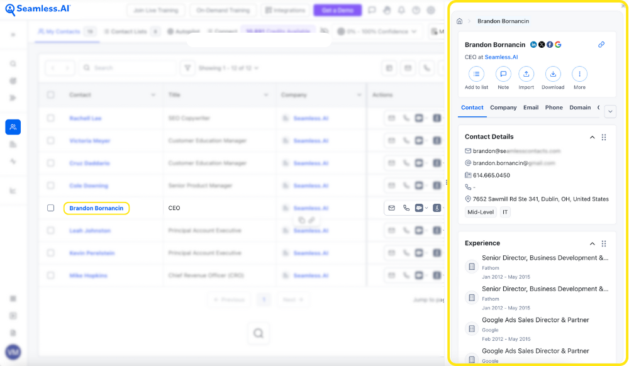Open the highlighted Contacts icon in left sidebar
629x366 pixels.
pyautogui.click(x=13, y=127)
